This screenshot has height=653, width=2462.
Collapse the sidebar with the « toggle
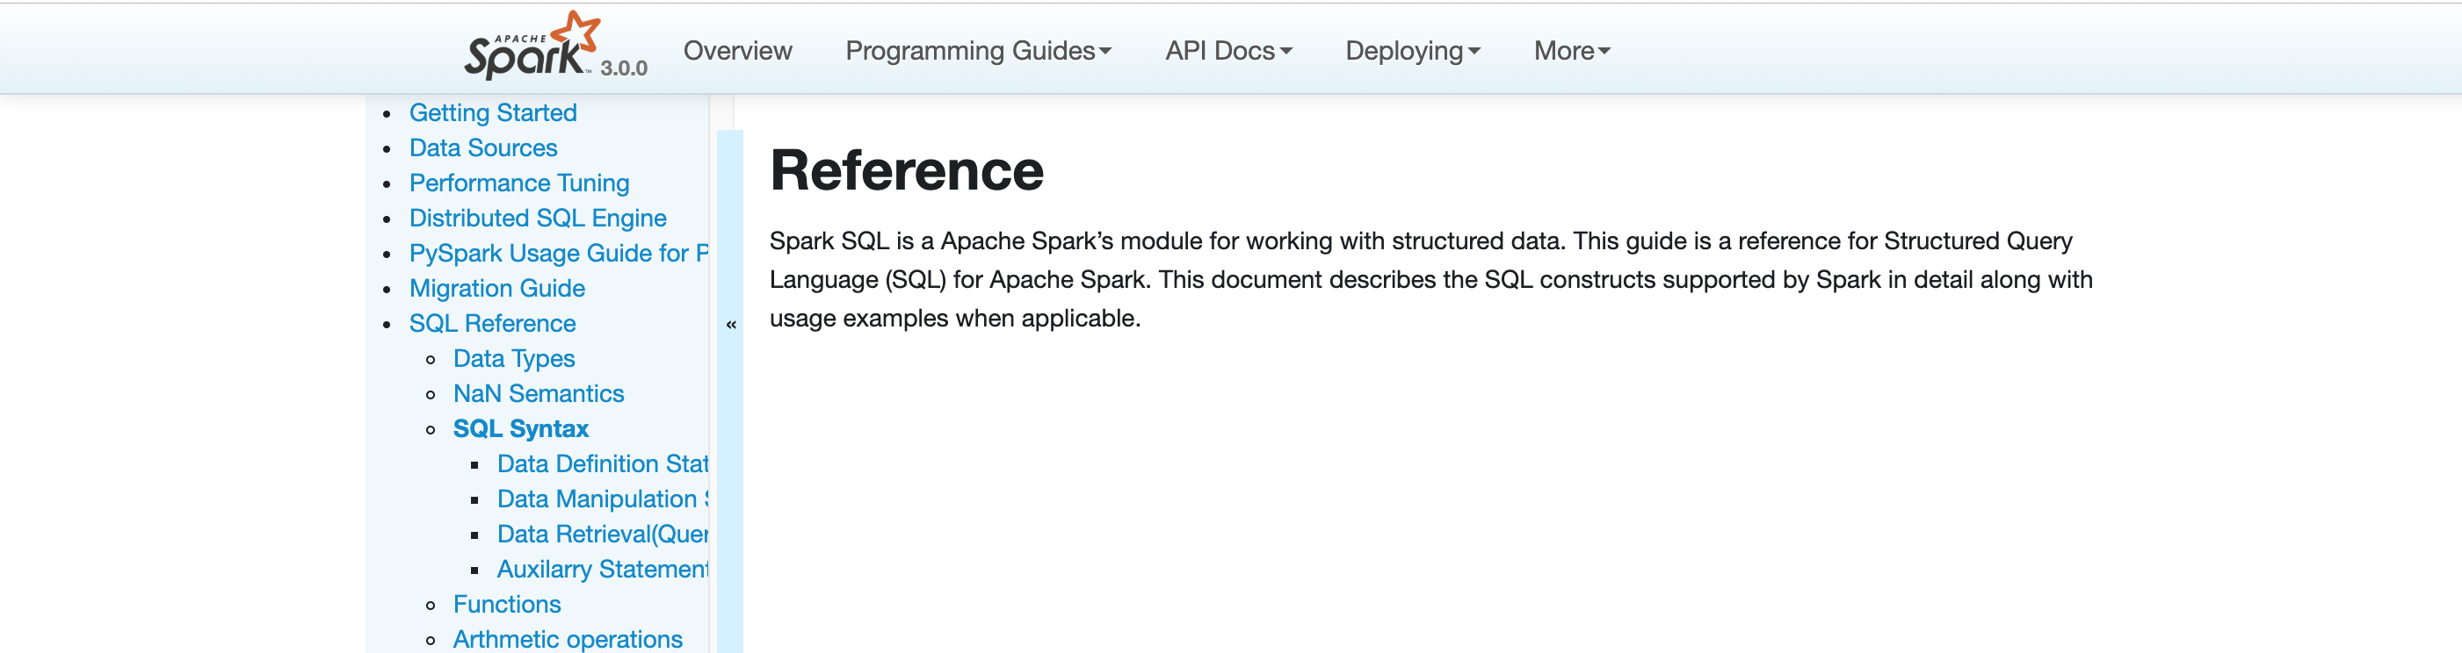tap(730, 325)
